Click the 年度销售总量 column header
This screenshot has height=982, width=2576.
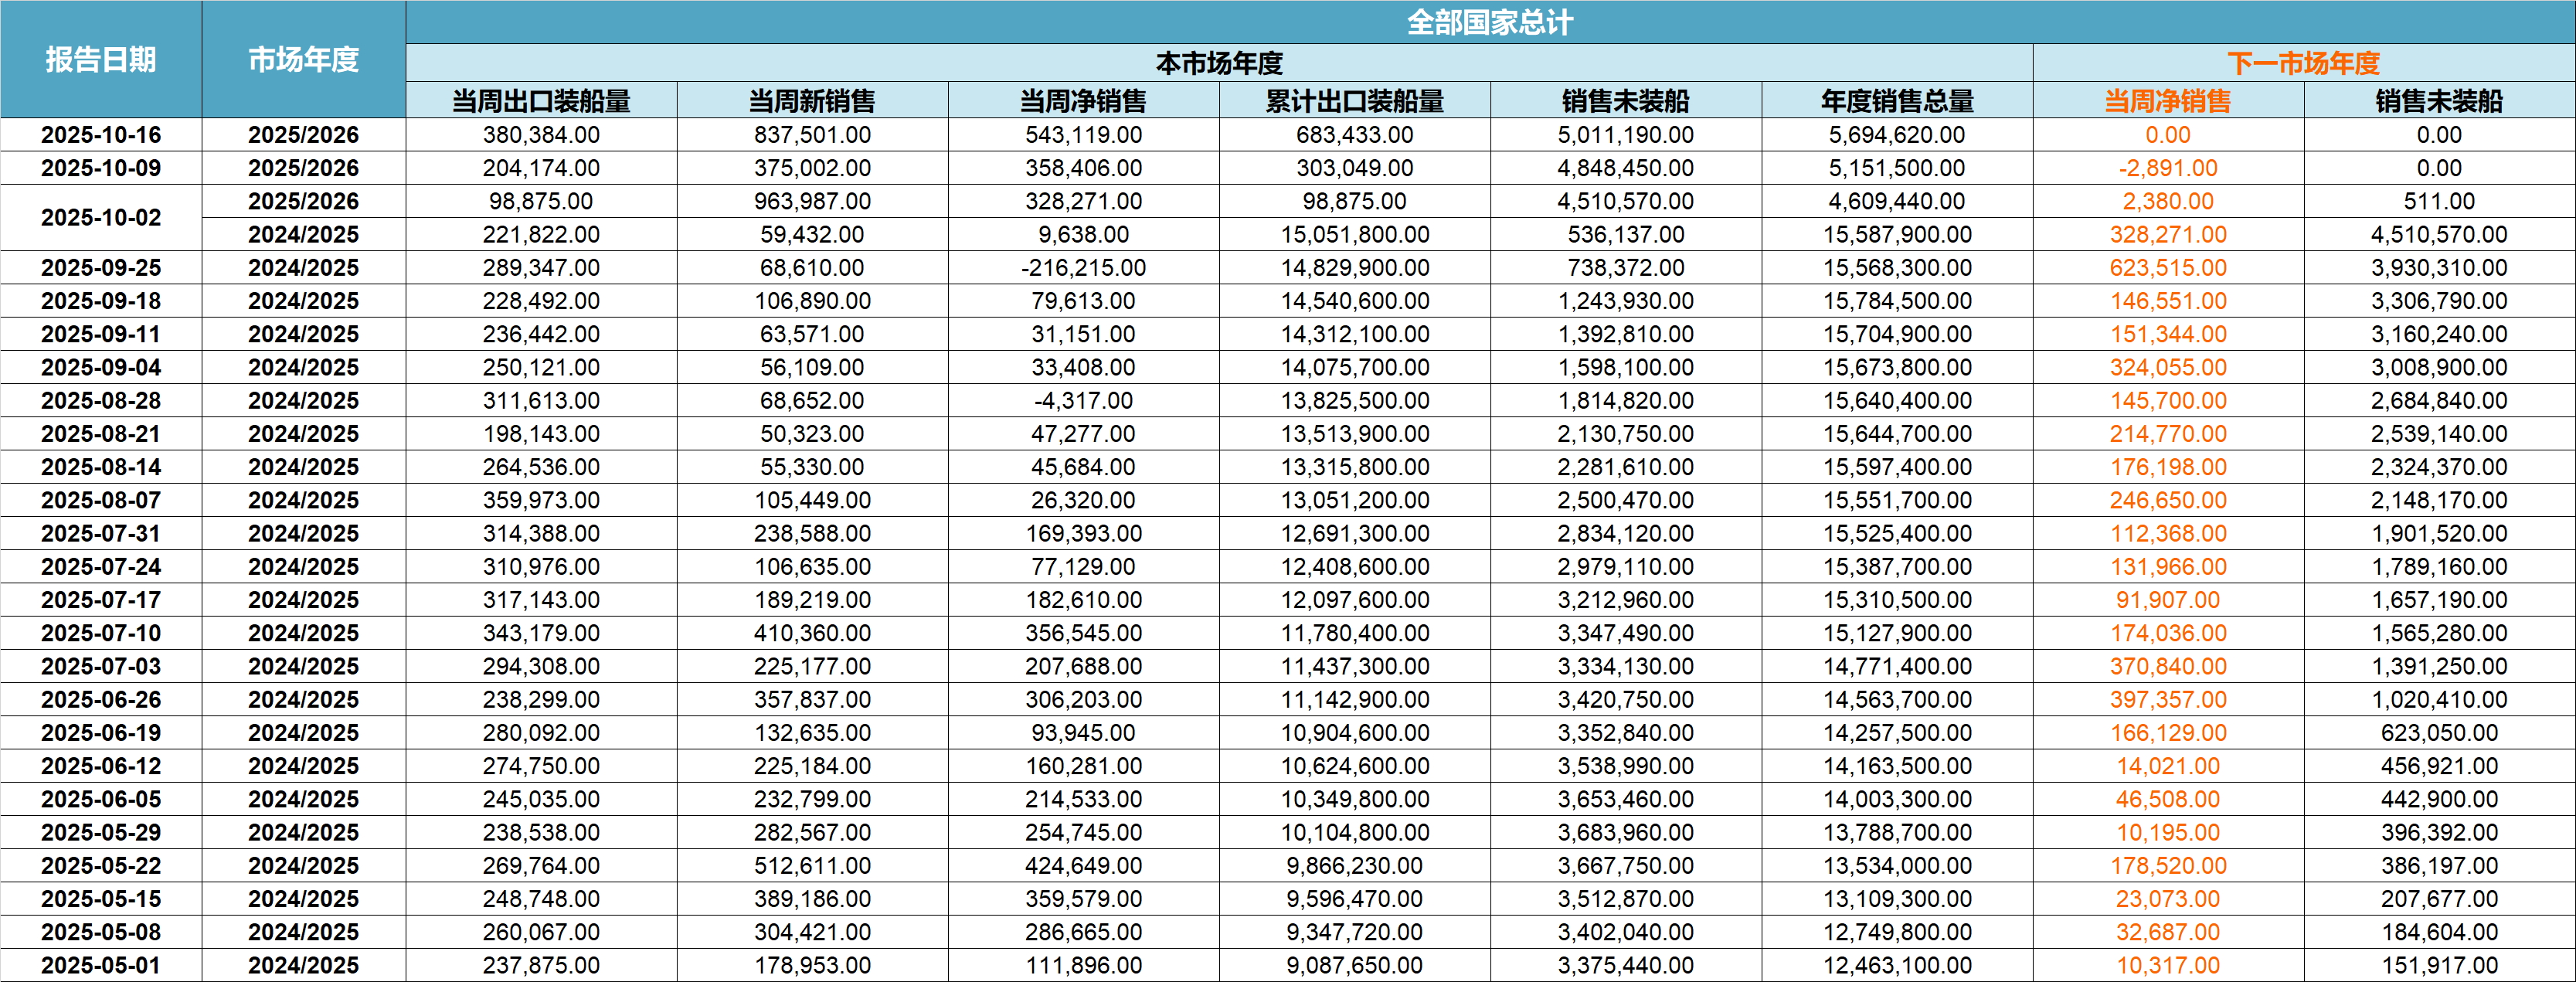click(1896, 101)
